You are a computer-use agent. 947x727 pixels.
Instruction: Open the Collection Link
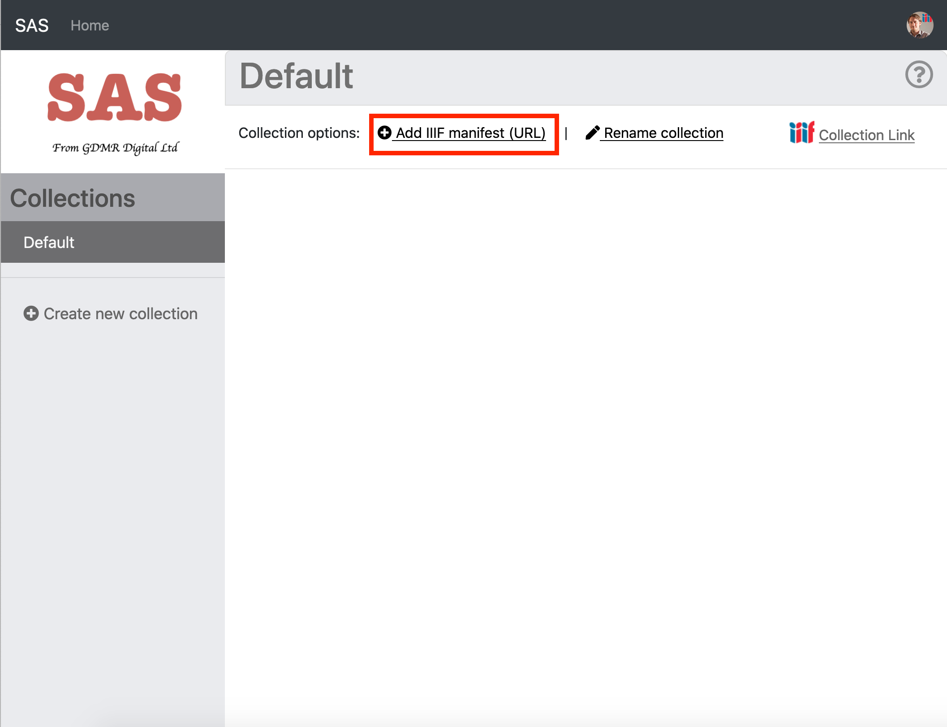coord(866,135)
